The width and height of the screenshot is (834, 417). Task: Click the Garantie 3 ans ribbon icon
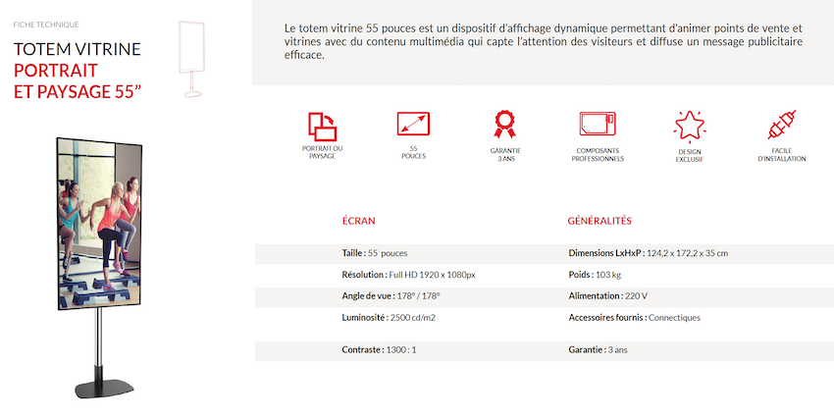coord(504,125)
